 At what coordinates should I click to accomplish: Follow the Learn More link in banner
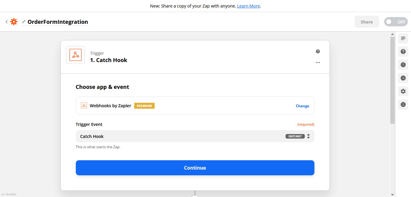(x=248, y=6)
